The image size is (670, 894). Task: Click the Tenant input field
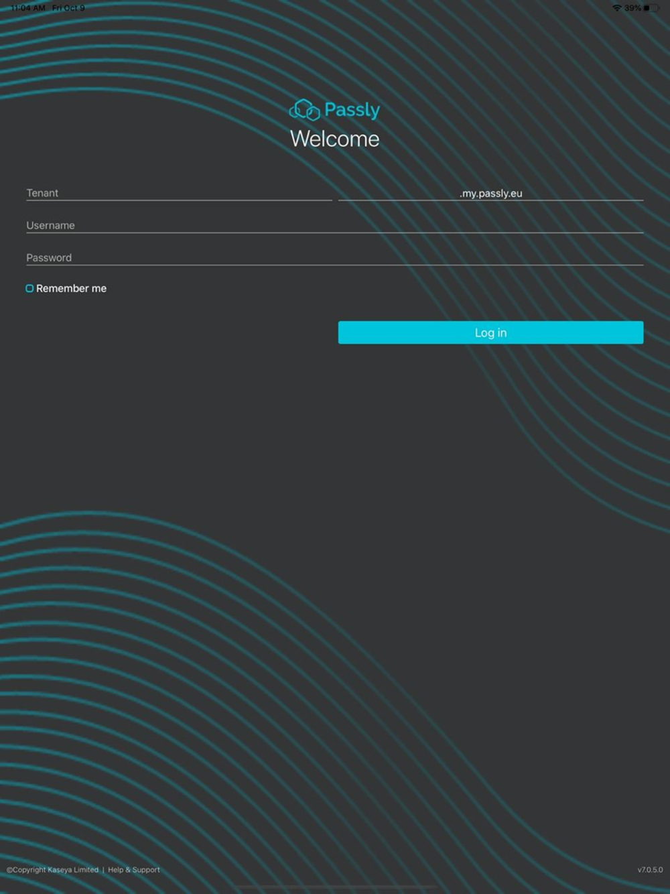179,193
